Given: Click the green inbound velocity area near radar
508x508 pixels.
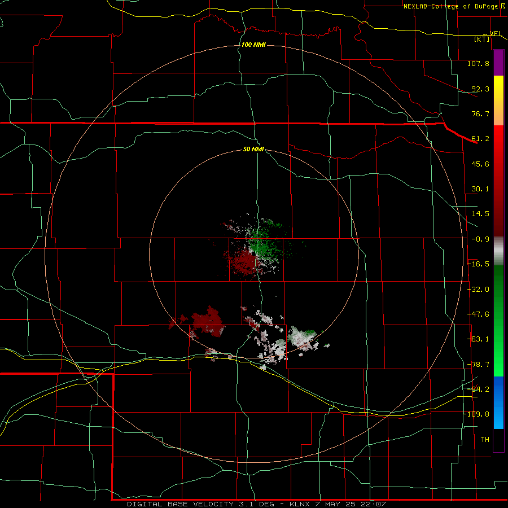Looking at the screenshot, I should point(266,243).
